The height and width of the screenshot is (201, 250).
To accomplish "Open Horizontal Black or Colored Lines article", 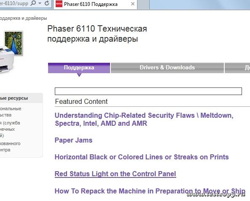I will click(x=142, y=157).
